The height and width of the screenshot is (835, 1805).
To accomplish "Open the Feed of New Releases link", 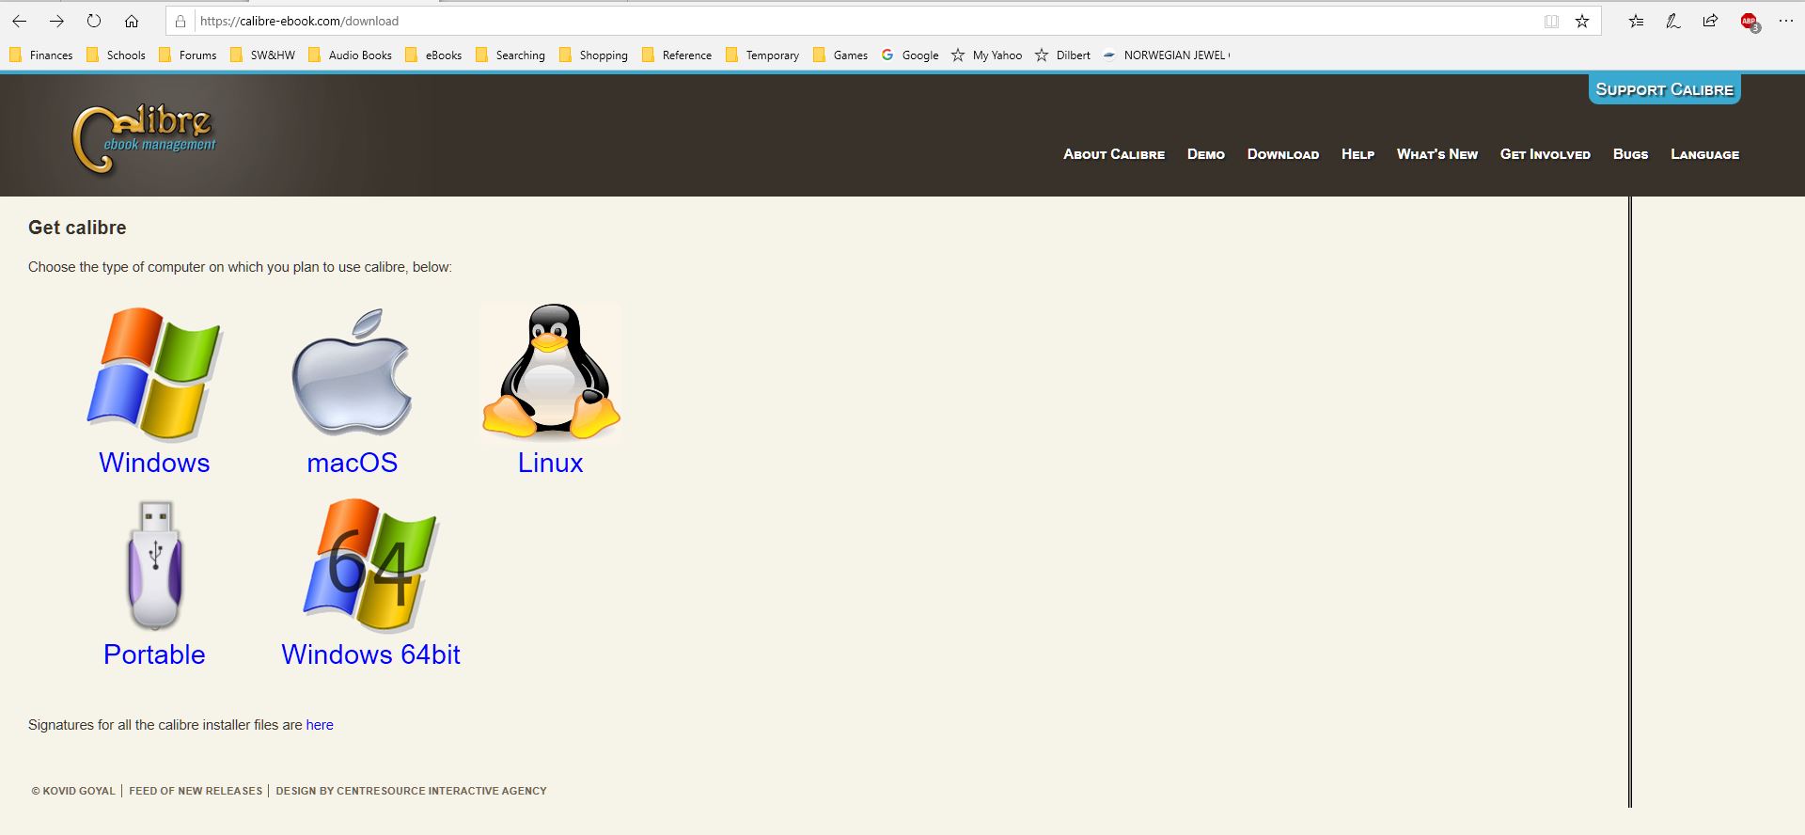I will 196,791.
